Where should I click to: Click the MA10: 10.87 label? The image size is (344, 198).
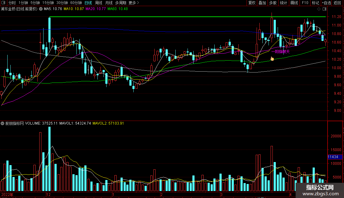74,9
